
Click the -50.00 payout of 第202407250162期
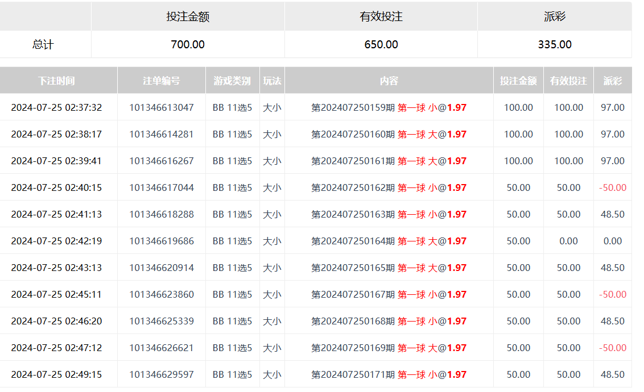pyautogui.click(x=613, y=187)
